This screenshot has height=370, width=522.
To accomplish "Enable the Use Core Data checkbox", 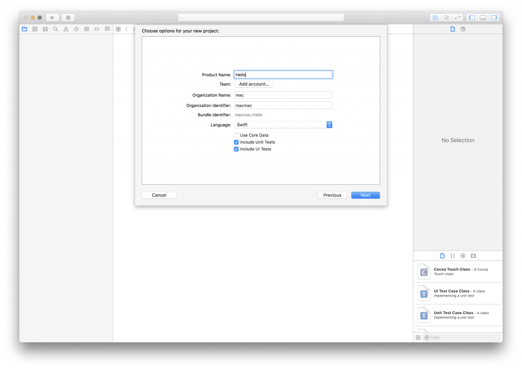I will pyautogui.click(x=237, y=135).
